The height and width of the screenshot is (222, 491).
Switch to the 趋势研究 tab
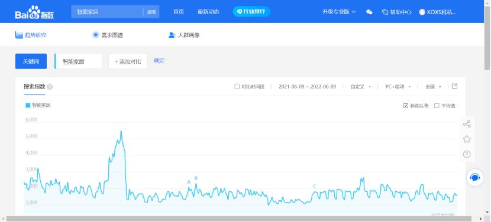(31, 35)
